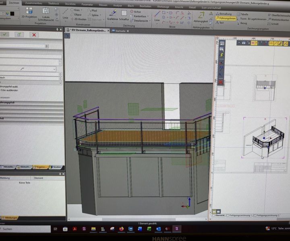Select the Werkstückkanten tool
This screenshot has height=241, width=290.
point(279,19)
